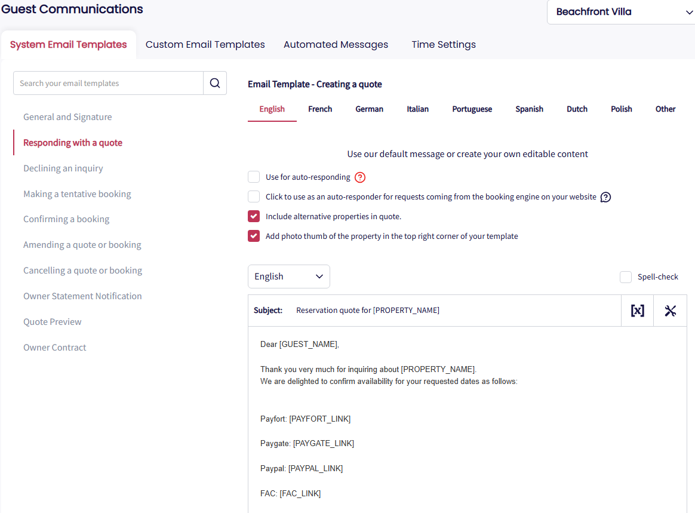Enable the Use for auto-responding checkbox
This screenshot has width=695, height=513.
[254, 177]
